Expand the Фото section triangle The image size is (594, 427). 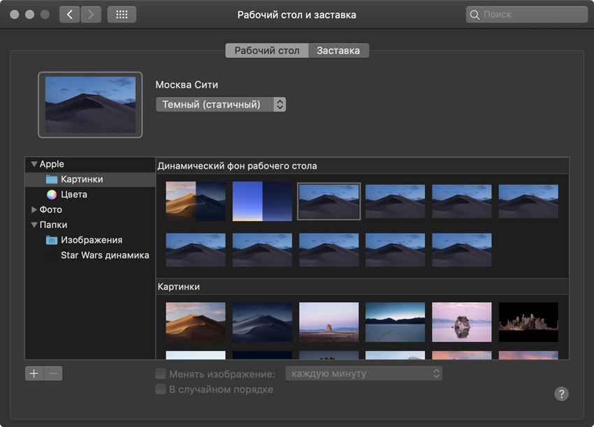pos(34,209)
